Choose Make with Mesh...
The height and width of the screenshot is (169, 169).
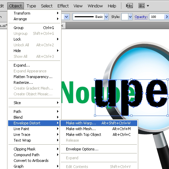tap(99, 129)
